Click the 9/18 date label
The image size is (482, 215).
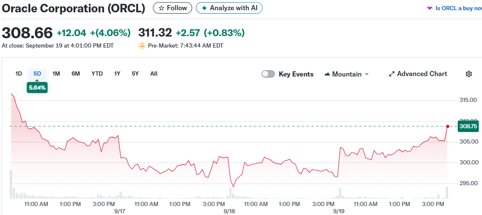click(230, 211)
